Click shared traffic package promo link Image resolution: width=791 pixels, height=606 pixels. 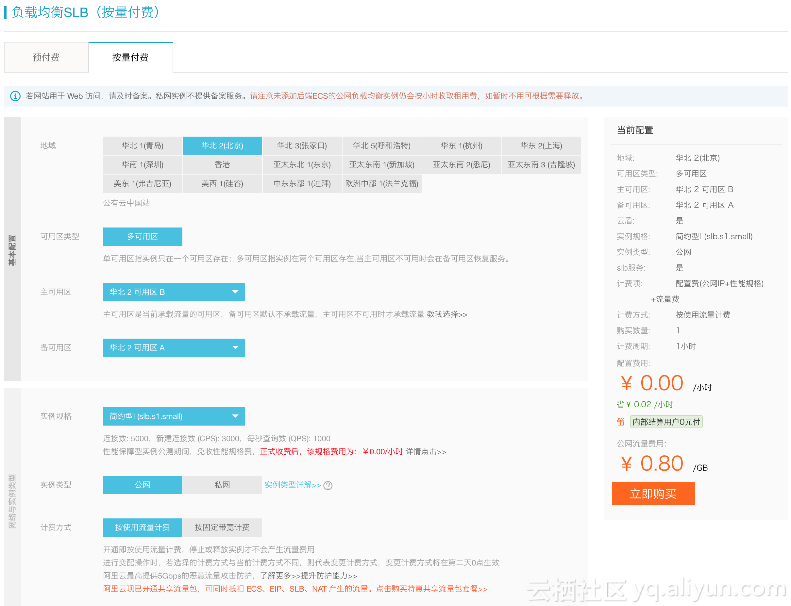(431, 589)
